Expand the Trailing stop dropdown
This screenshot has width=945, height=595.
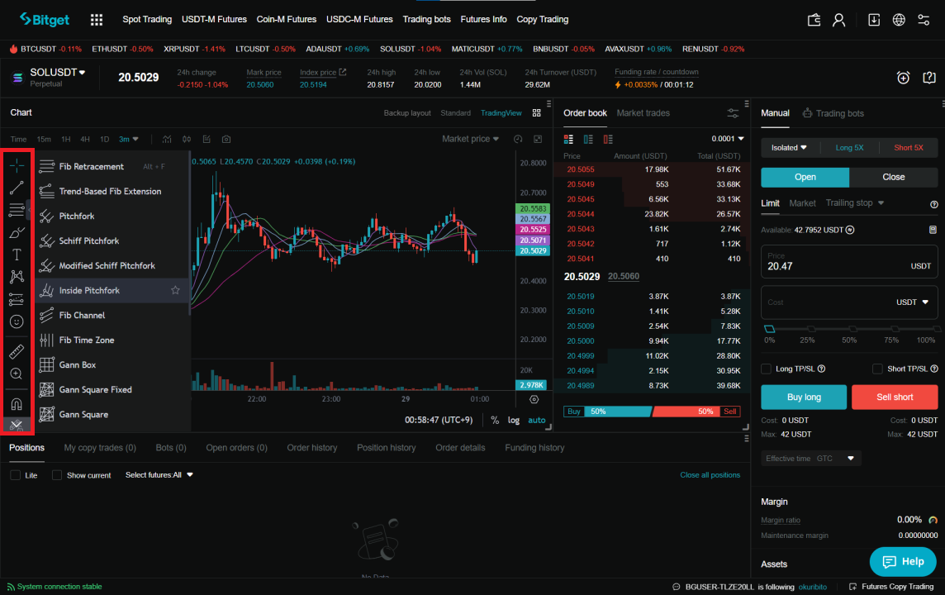855,203
